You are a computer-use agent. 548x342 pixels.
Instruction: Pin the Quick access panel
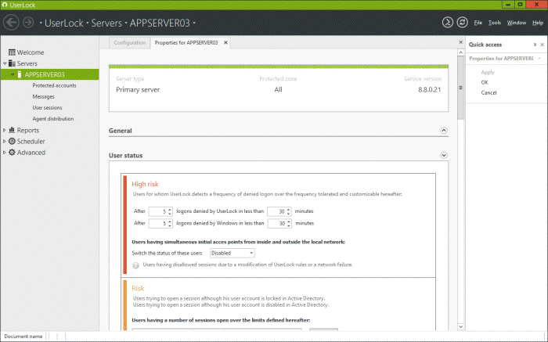click(535, 45)
